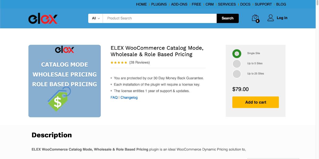Click the 30 Day Money Back Guarantee line
319x159 pixels.
(x=159, y=78)
